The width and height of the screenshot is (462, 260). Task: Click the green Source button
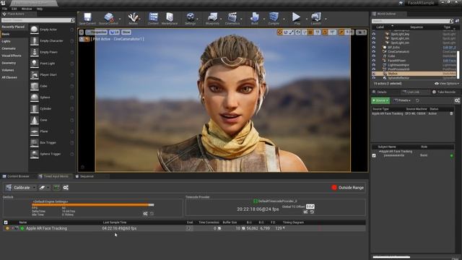(380, 100)
